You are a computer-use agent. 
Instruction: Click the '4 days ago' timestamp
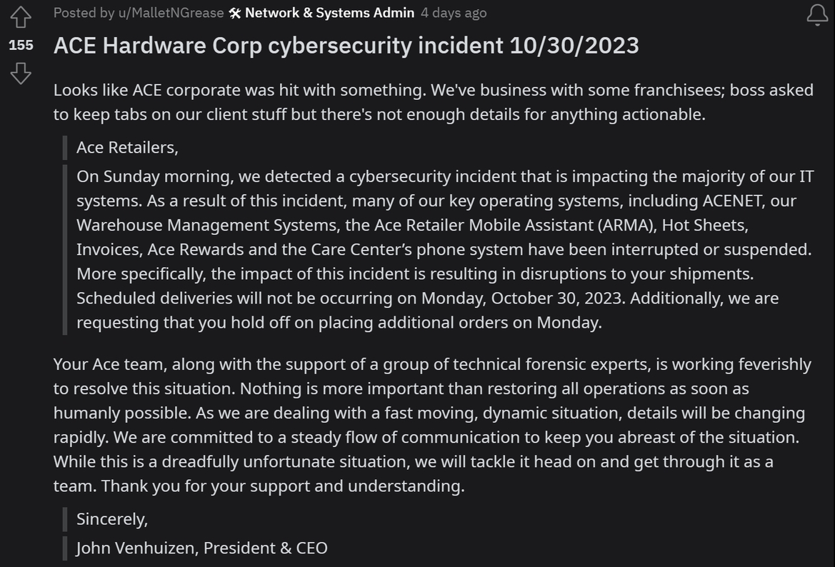pyautogui.click(x=454, y=12)
